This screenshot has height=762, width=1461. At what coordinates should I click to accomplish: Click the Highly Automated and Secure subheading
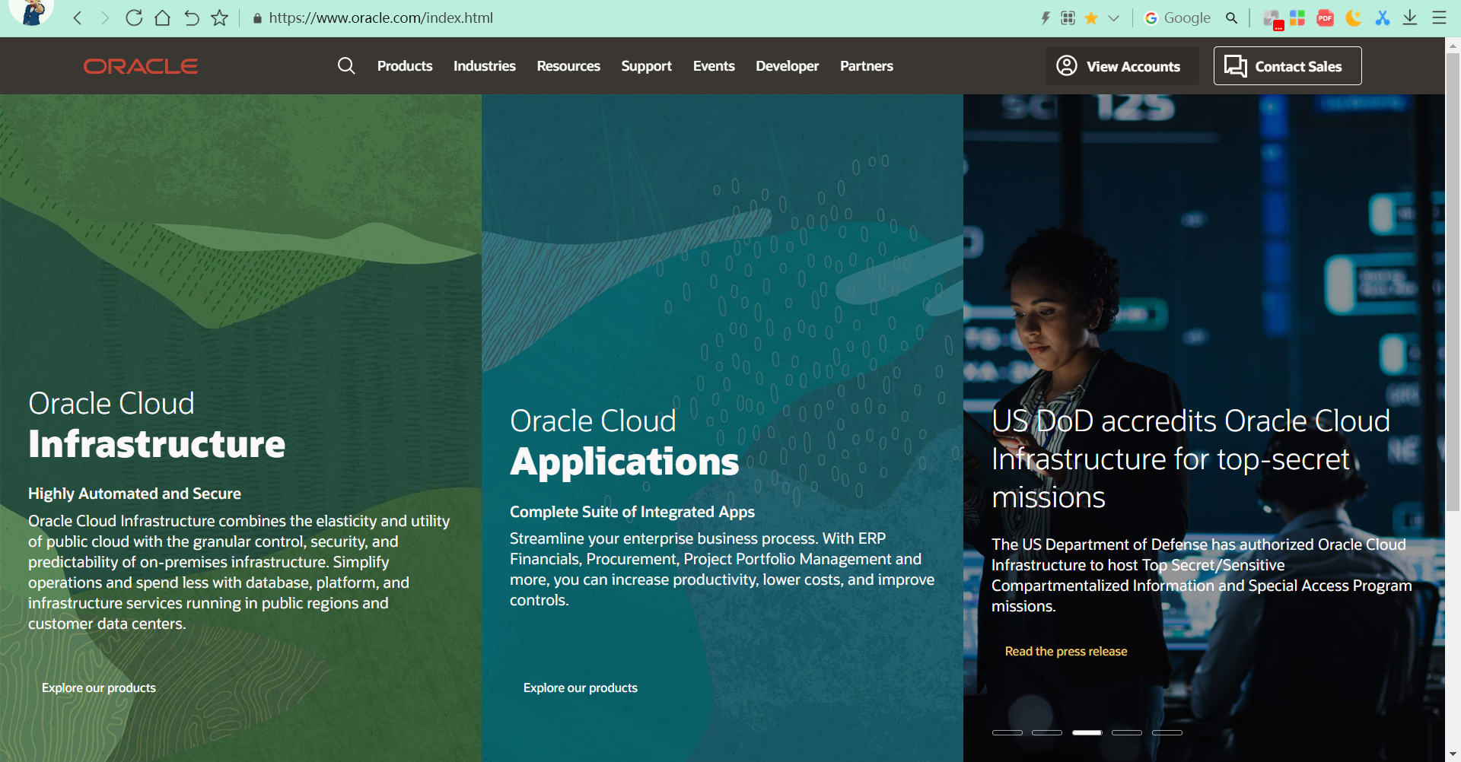(135, 494)
